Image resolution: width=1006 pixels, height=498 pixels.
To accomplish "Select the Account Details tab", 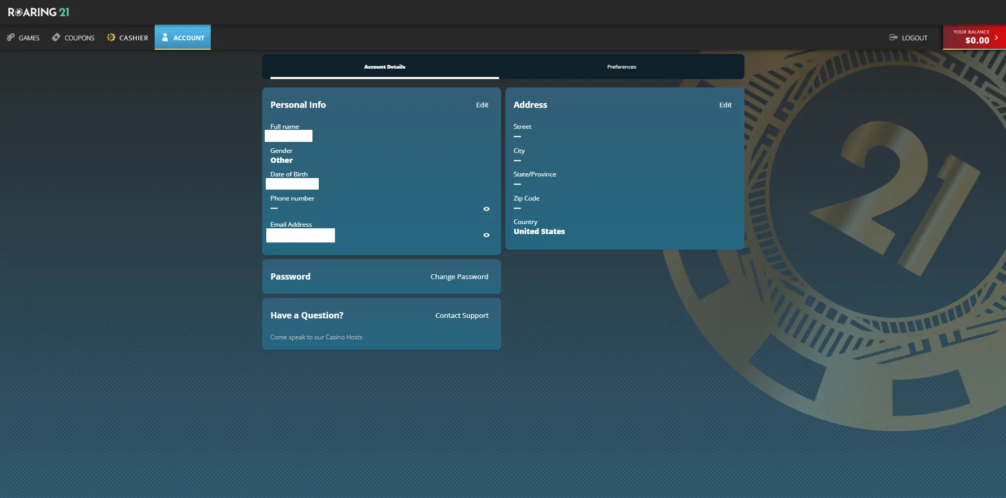I will 385,67.
